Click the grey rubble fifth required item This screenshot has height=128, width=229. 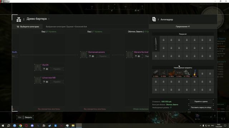187,74
